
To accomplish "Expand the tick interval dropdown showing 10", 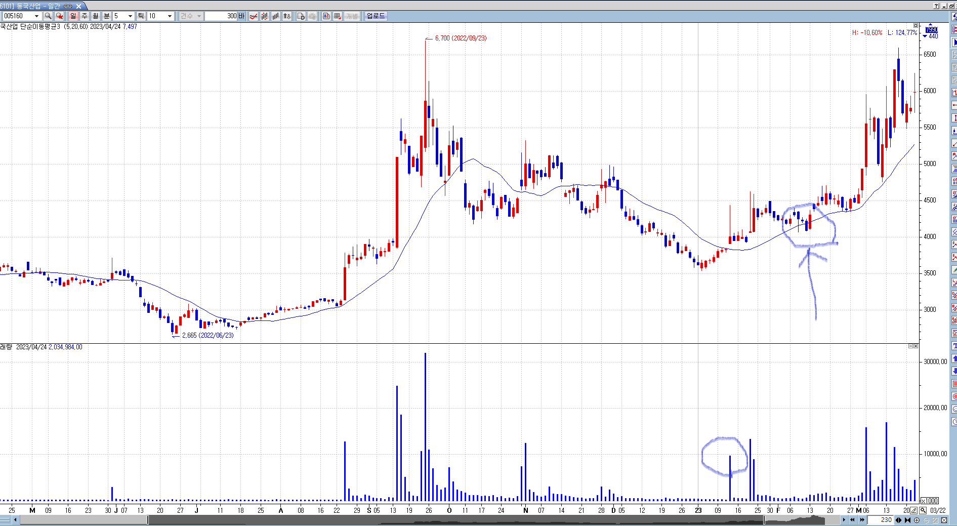I will 170,16.
